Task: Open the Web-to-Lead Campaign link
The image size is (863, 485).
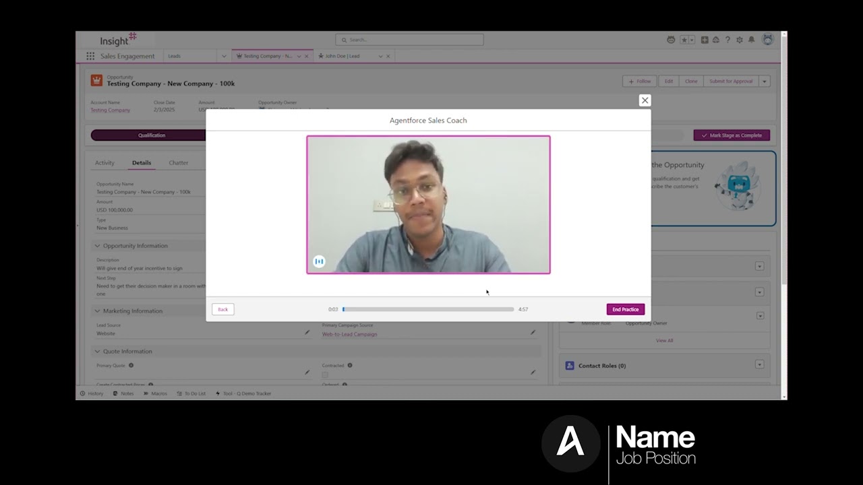Action: pyautogui.click(x=349, y=334)
